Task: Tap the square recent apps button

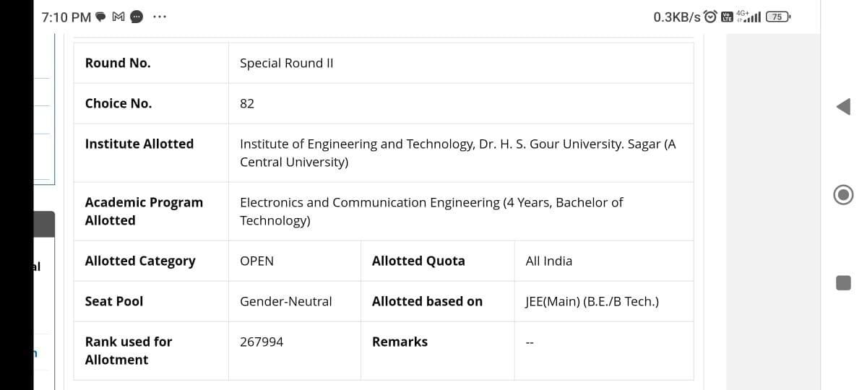Action: 843,282
